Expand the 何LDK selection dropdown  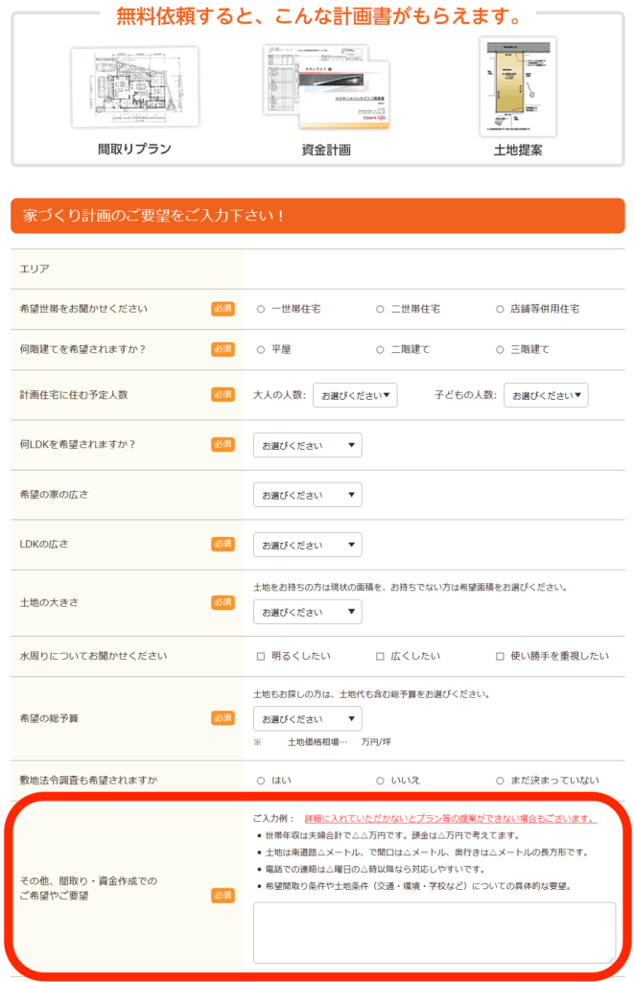308,445
